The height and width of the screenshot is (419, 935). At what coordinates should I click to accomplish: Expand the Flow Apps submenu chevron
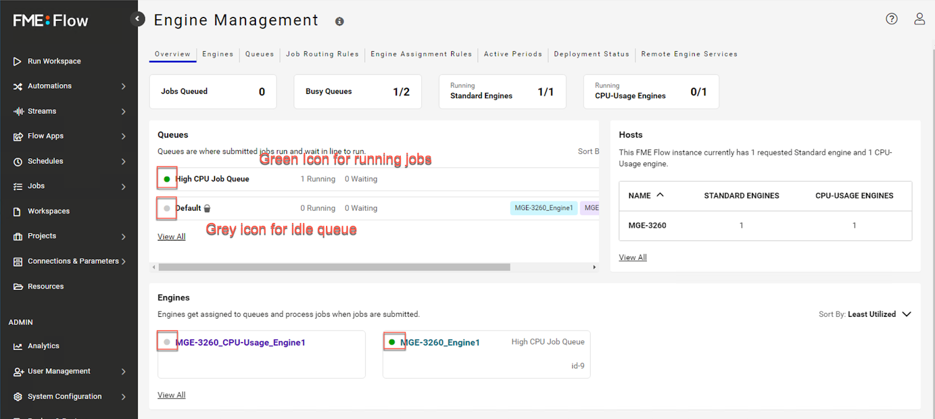click(x=123, y=137)
